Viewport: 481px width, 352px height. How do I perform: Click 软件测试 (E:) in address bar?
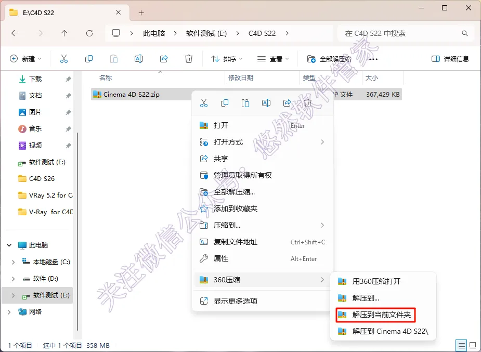click(206, 33)
